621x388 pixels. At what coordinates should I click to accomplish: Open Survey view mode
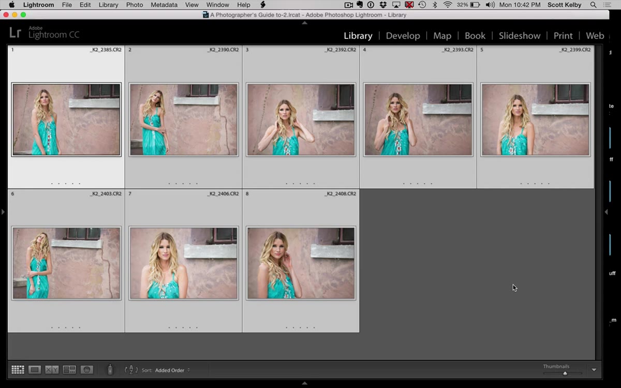coord(69,369)
